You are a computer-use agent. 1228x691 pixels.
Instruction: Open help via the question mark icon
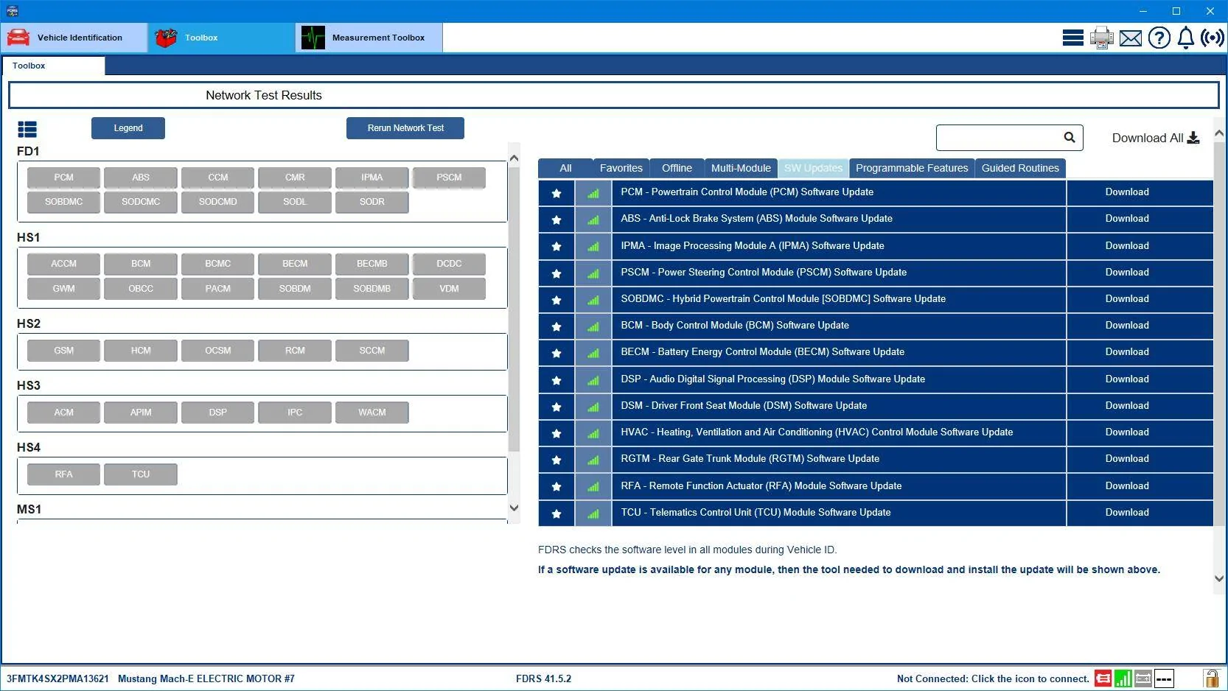(1159, 38)
